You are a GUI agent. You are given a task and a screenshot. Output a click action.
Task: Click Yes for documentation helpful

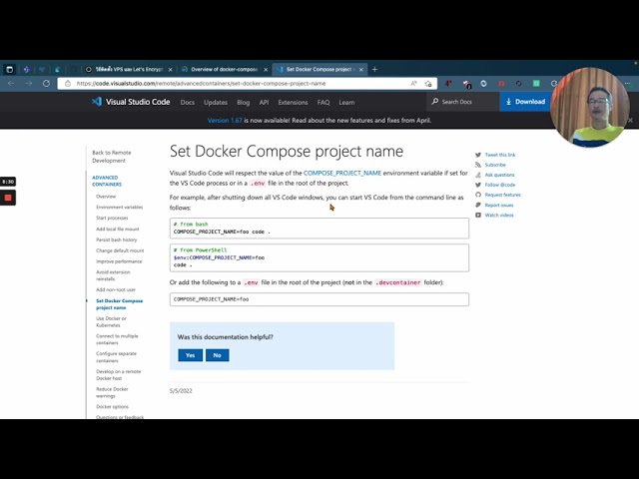click(191, 355)
